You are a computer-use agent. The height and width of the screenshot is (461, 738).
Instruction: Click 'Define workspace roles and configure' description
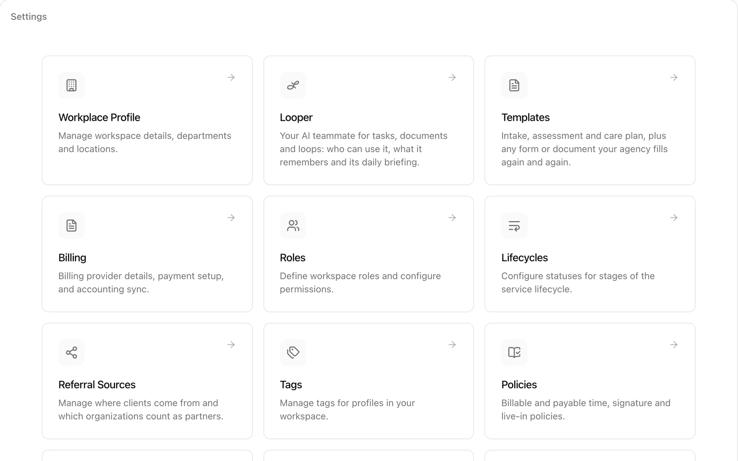[x=360, y=283]
